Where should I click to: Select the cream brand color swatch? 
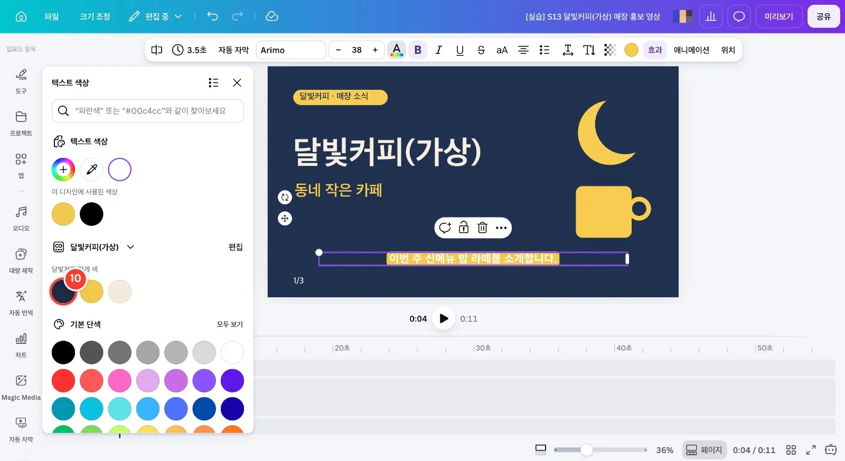tap(120, 291)
